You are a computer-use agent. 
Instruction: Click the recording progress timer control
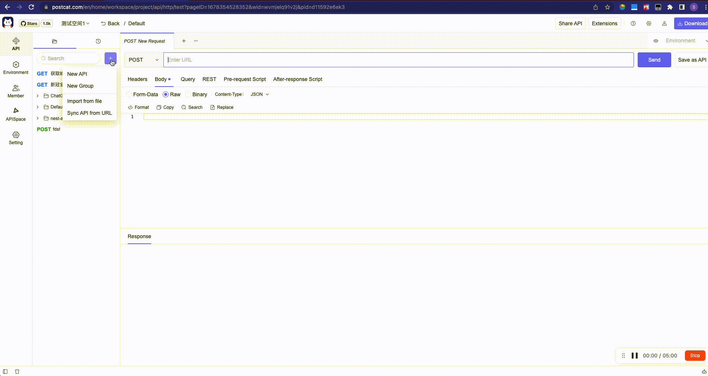point(660,356)
